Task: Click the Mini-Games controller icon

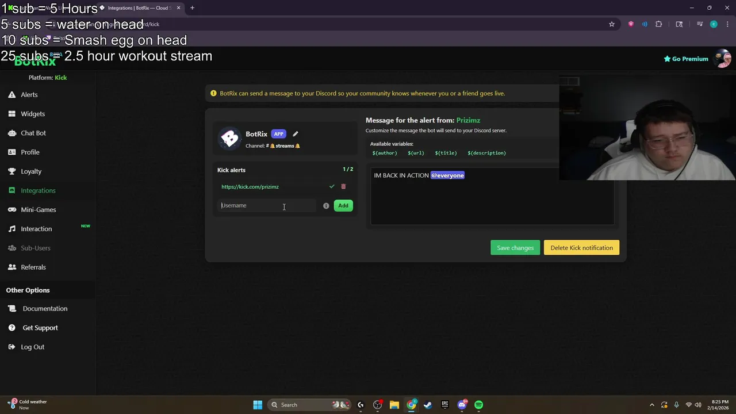Action: (12, 210)
